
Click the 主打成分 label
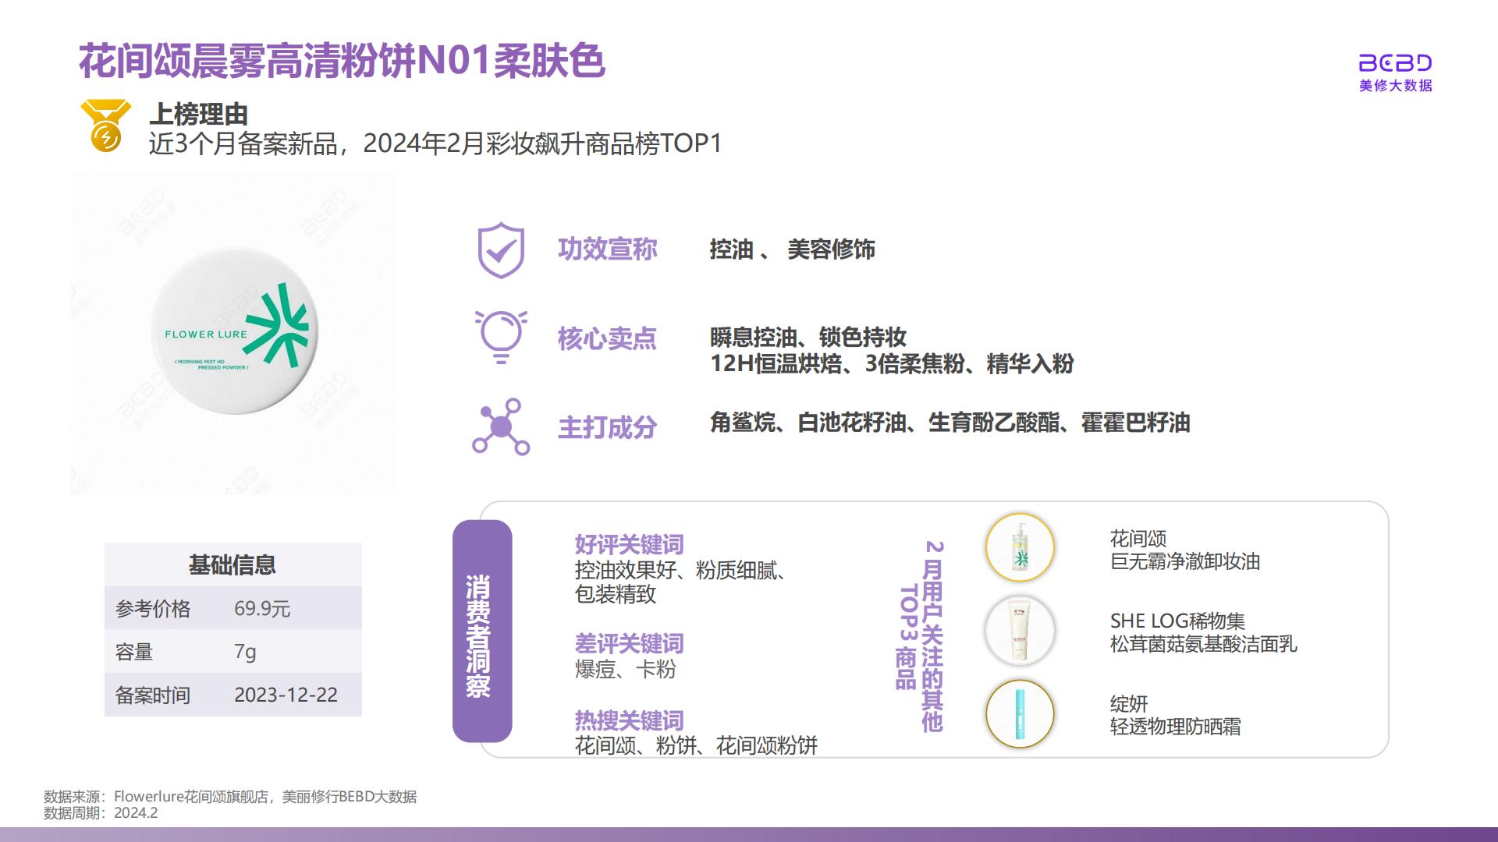pyautogui.click(x=607, y=428)
